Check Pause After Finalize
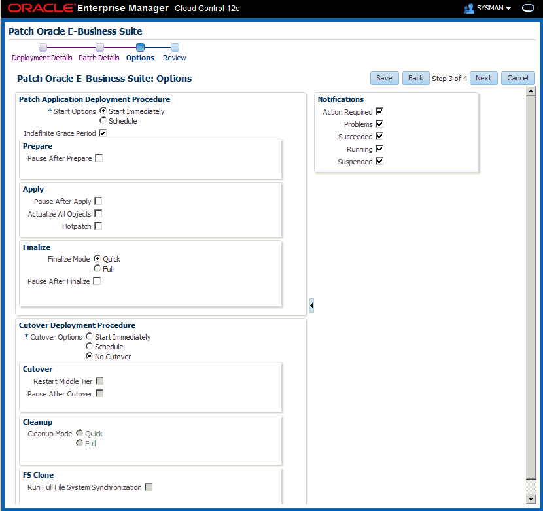This screenshot has width=543, height=511. [97, 281]
